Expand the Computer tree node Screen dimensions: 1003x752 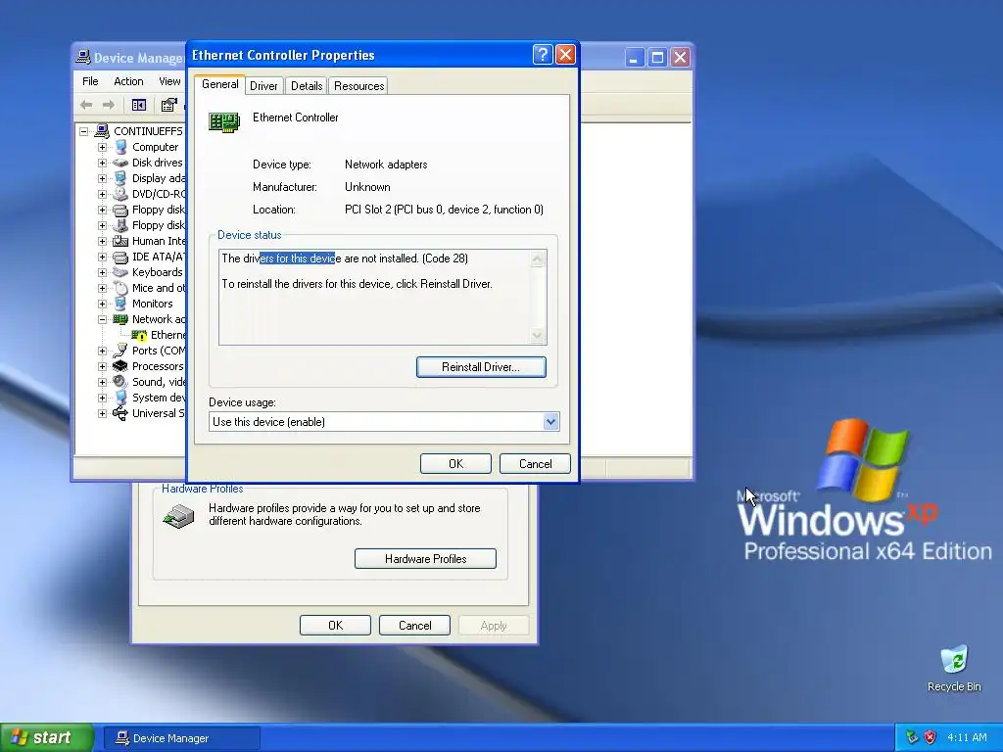(x=102, y=147)
